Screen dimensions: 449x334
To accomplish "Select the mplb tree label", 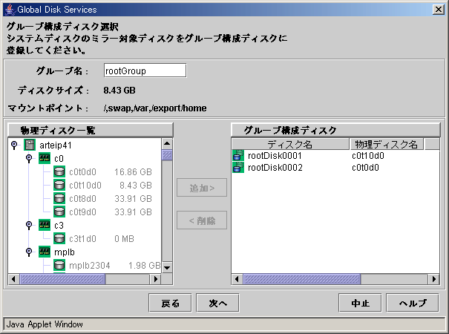I will [x=65, y=252].
